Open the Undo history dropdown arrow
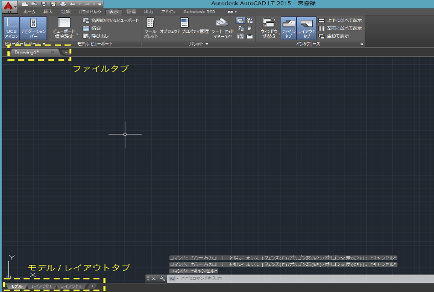The height and width of the screenshot is (292, 434). 80,4
